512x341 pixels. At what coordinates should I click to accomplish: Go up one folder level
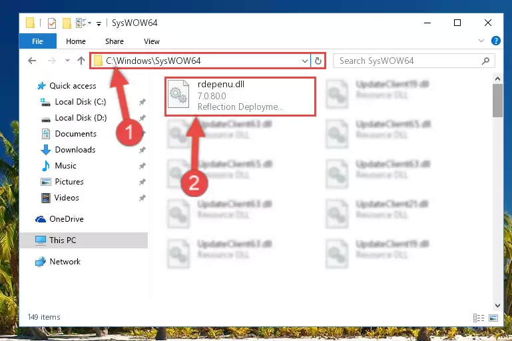pyautogui.click(x=81, y=61)
